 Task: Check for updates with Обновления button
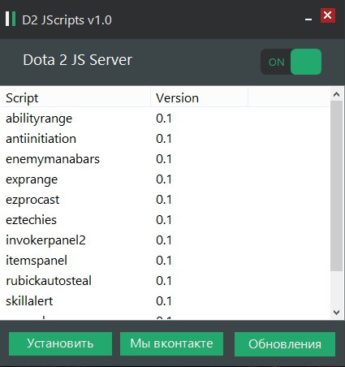(x=285, y=344)
